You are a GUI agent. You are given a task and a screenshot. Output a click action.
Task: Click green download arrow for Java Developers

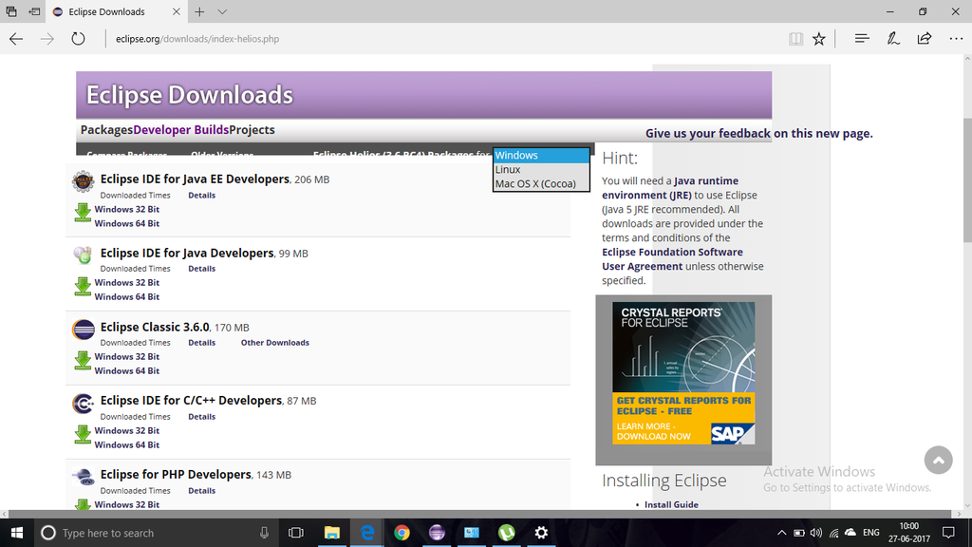[83, 286]
